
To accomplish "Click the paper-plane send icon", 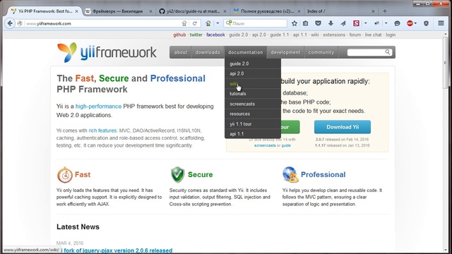I will [x=343, y=23].
